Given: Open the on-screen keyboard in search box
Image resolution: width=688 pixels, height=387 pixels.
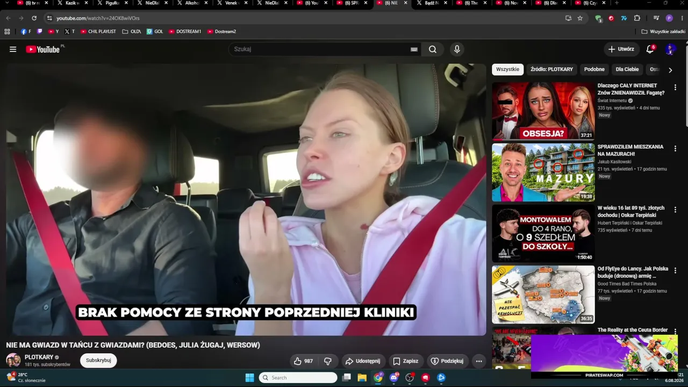Looking at the screenshot, I should (x=414, y=49).
